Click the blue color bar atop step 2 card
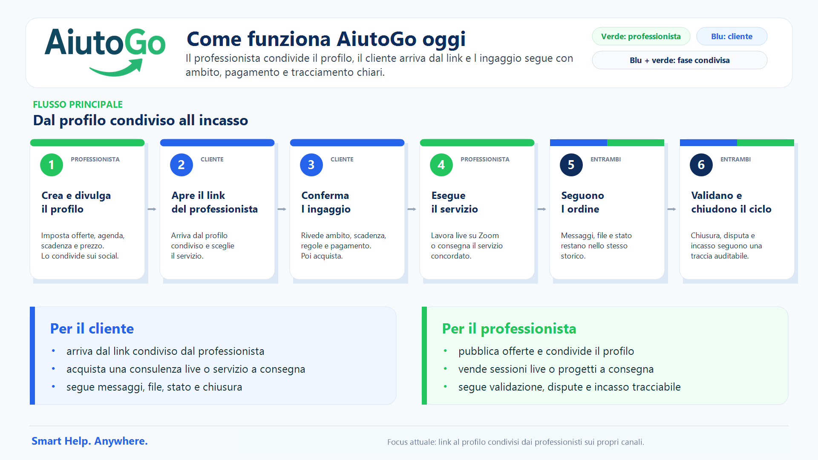 click(x=217, y=143)
